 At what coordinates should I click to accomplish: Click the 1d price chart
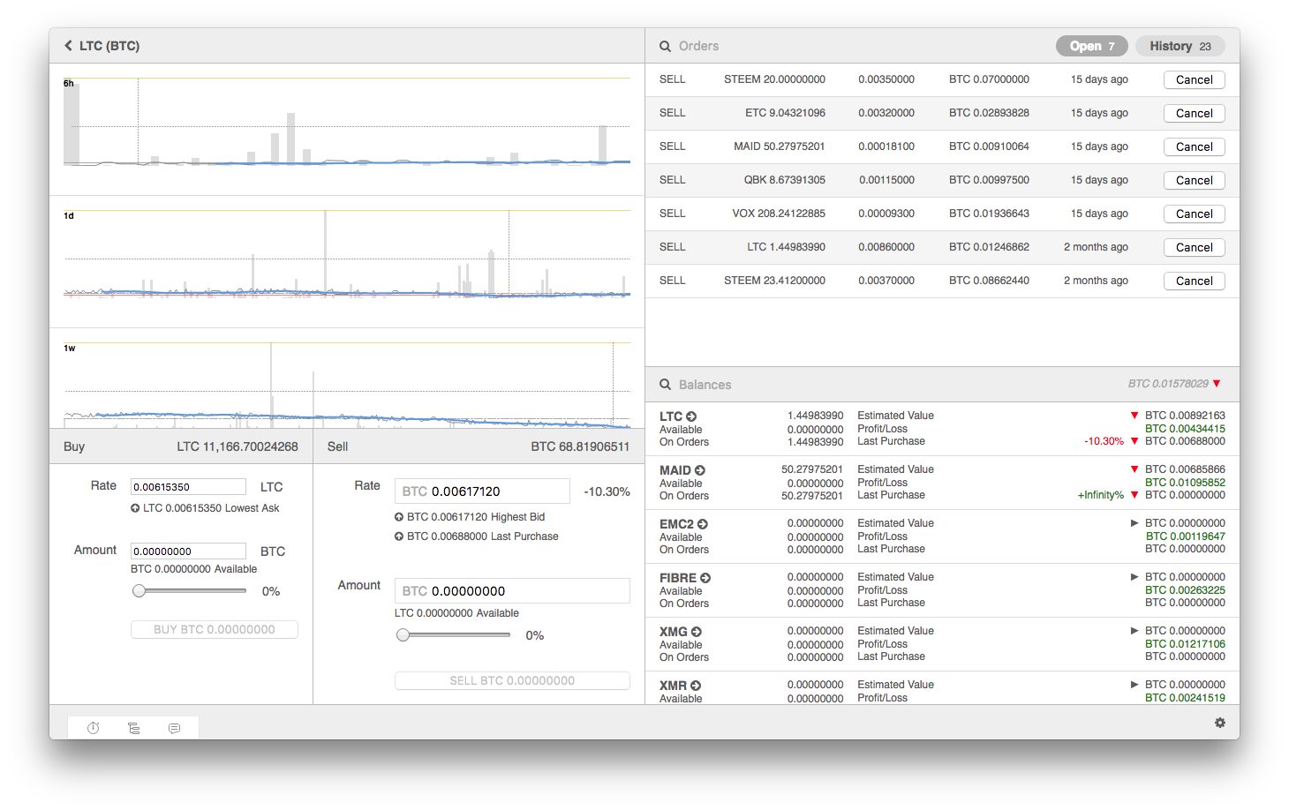click(x=347, y=254)
